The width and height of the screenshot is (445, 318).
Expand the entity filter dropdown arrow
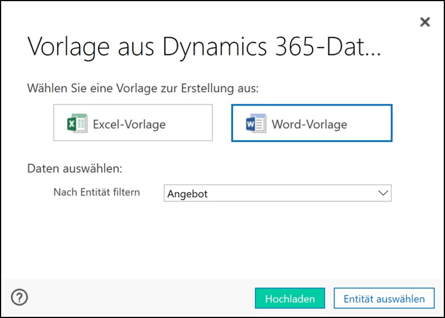[x=383, y=193]
